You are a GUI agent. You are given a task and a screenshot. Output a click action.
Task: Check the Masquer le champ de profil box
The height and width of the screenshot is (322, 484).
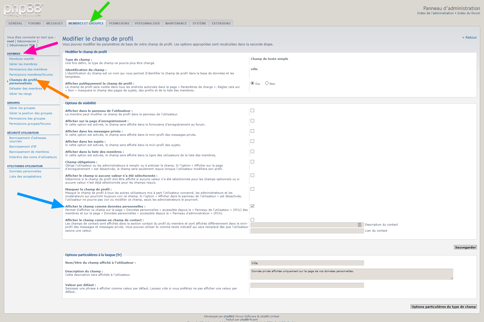[253, 189]
